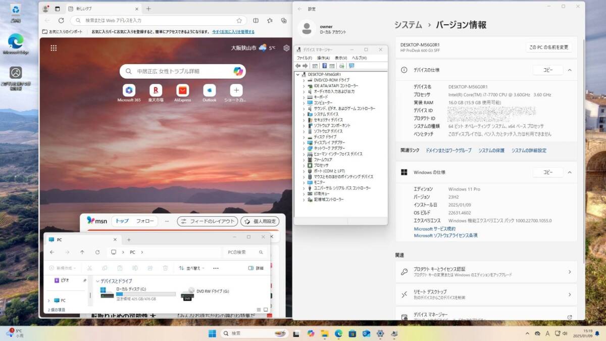Screen dimensions: 606x341
Task: Click Forward arrow in Device Manager toolbar
Action: tap(305, 66)
